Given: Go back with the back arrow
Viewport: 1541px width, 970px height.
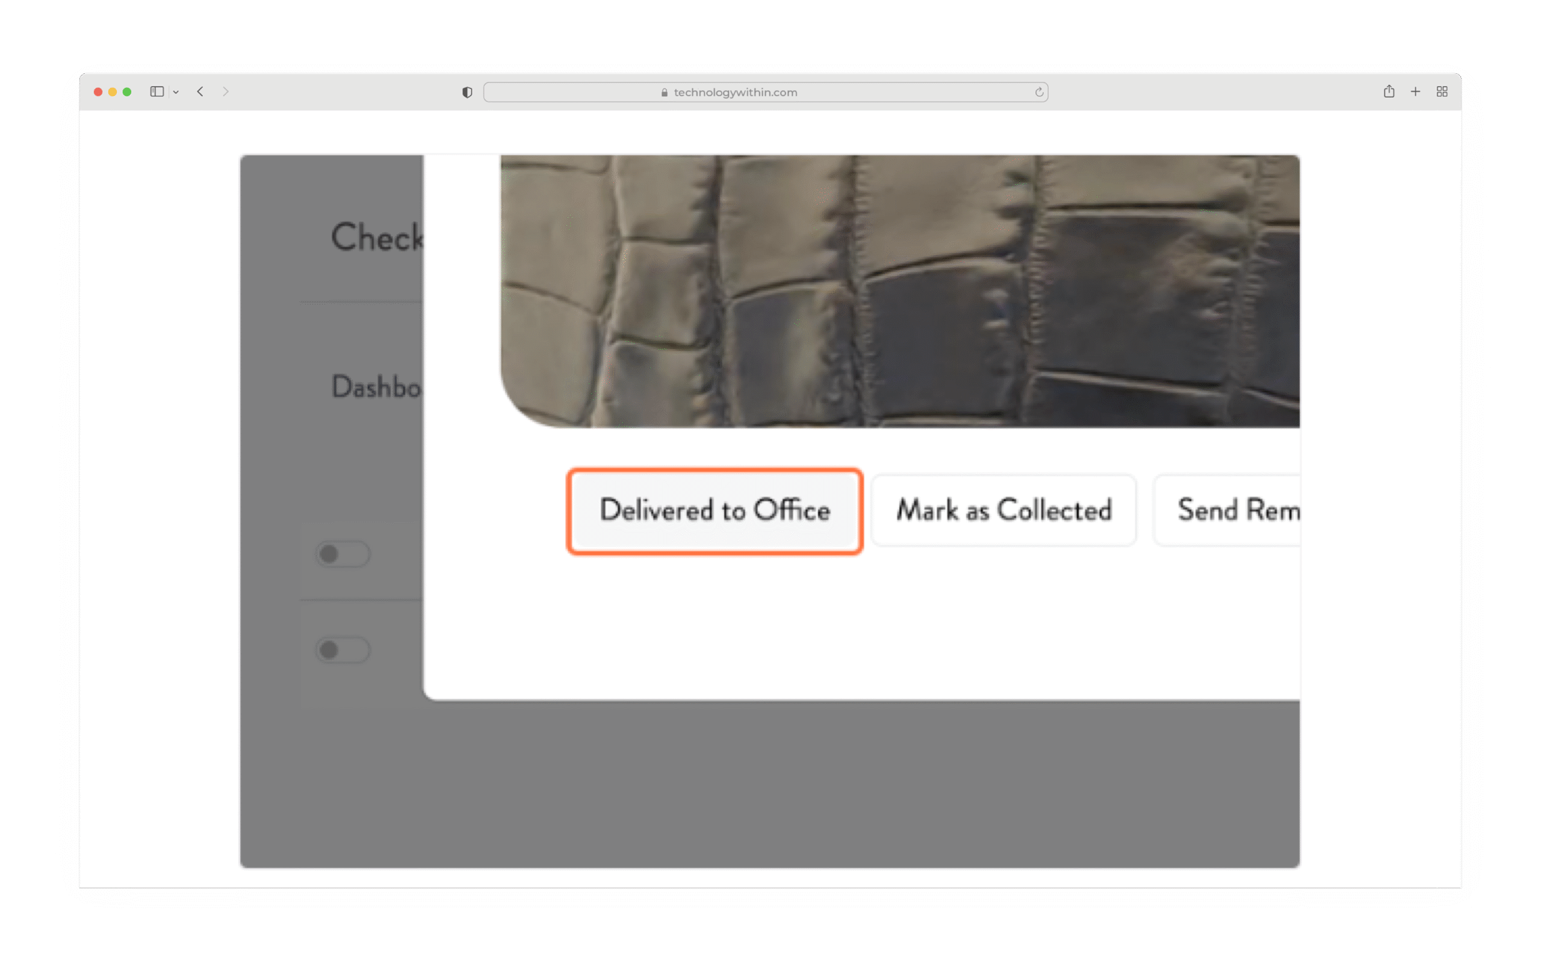Looking at the screenshot, I should [x=200, y=91].
